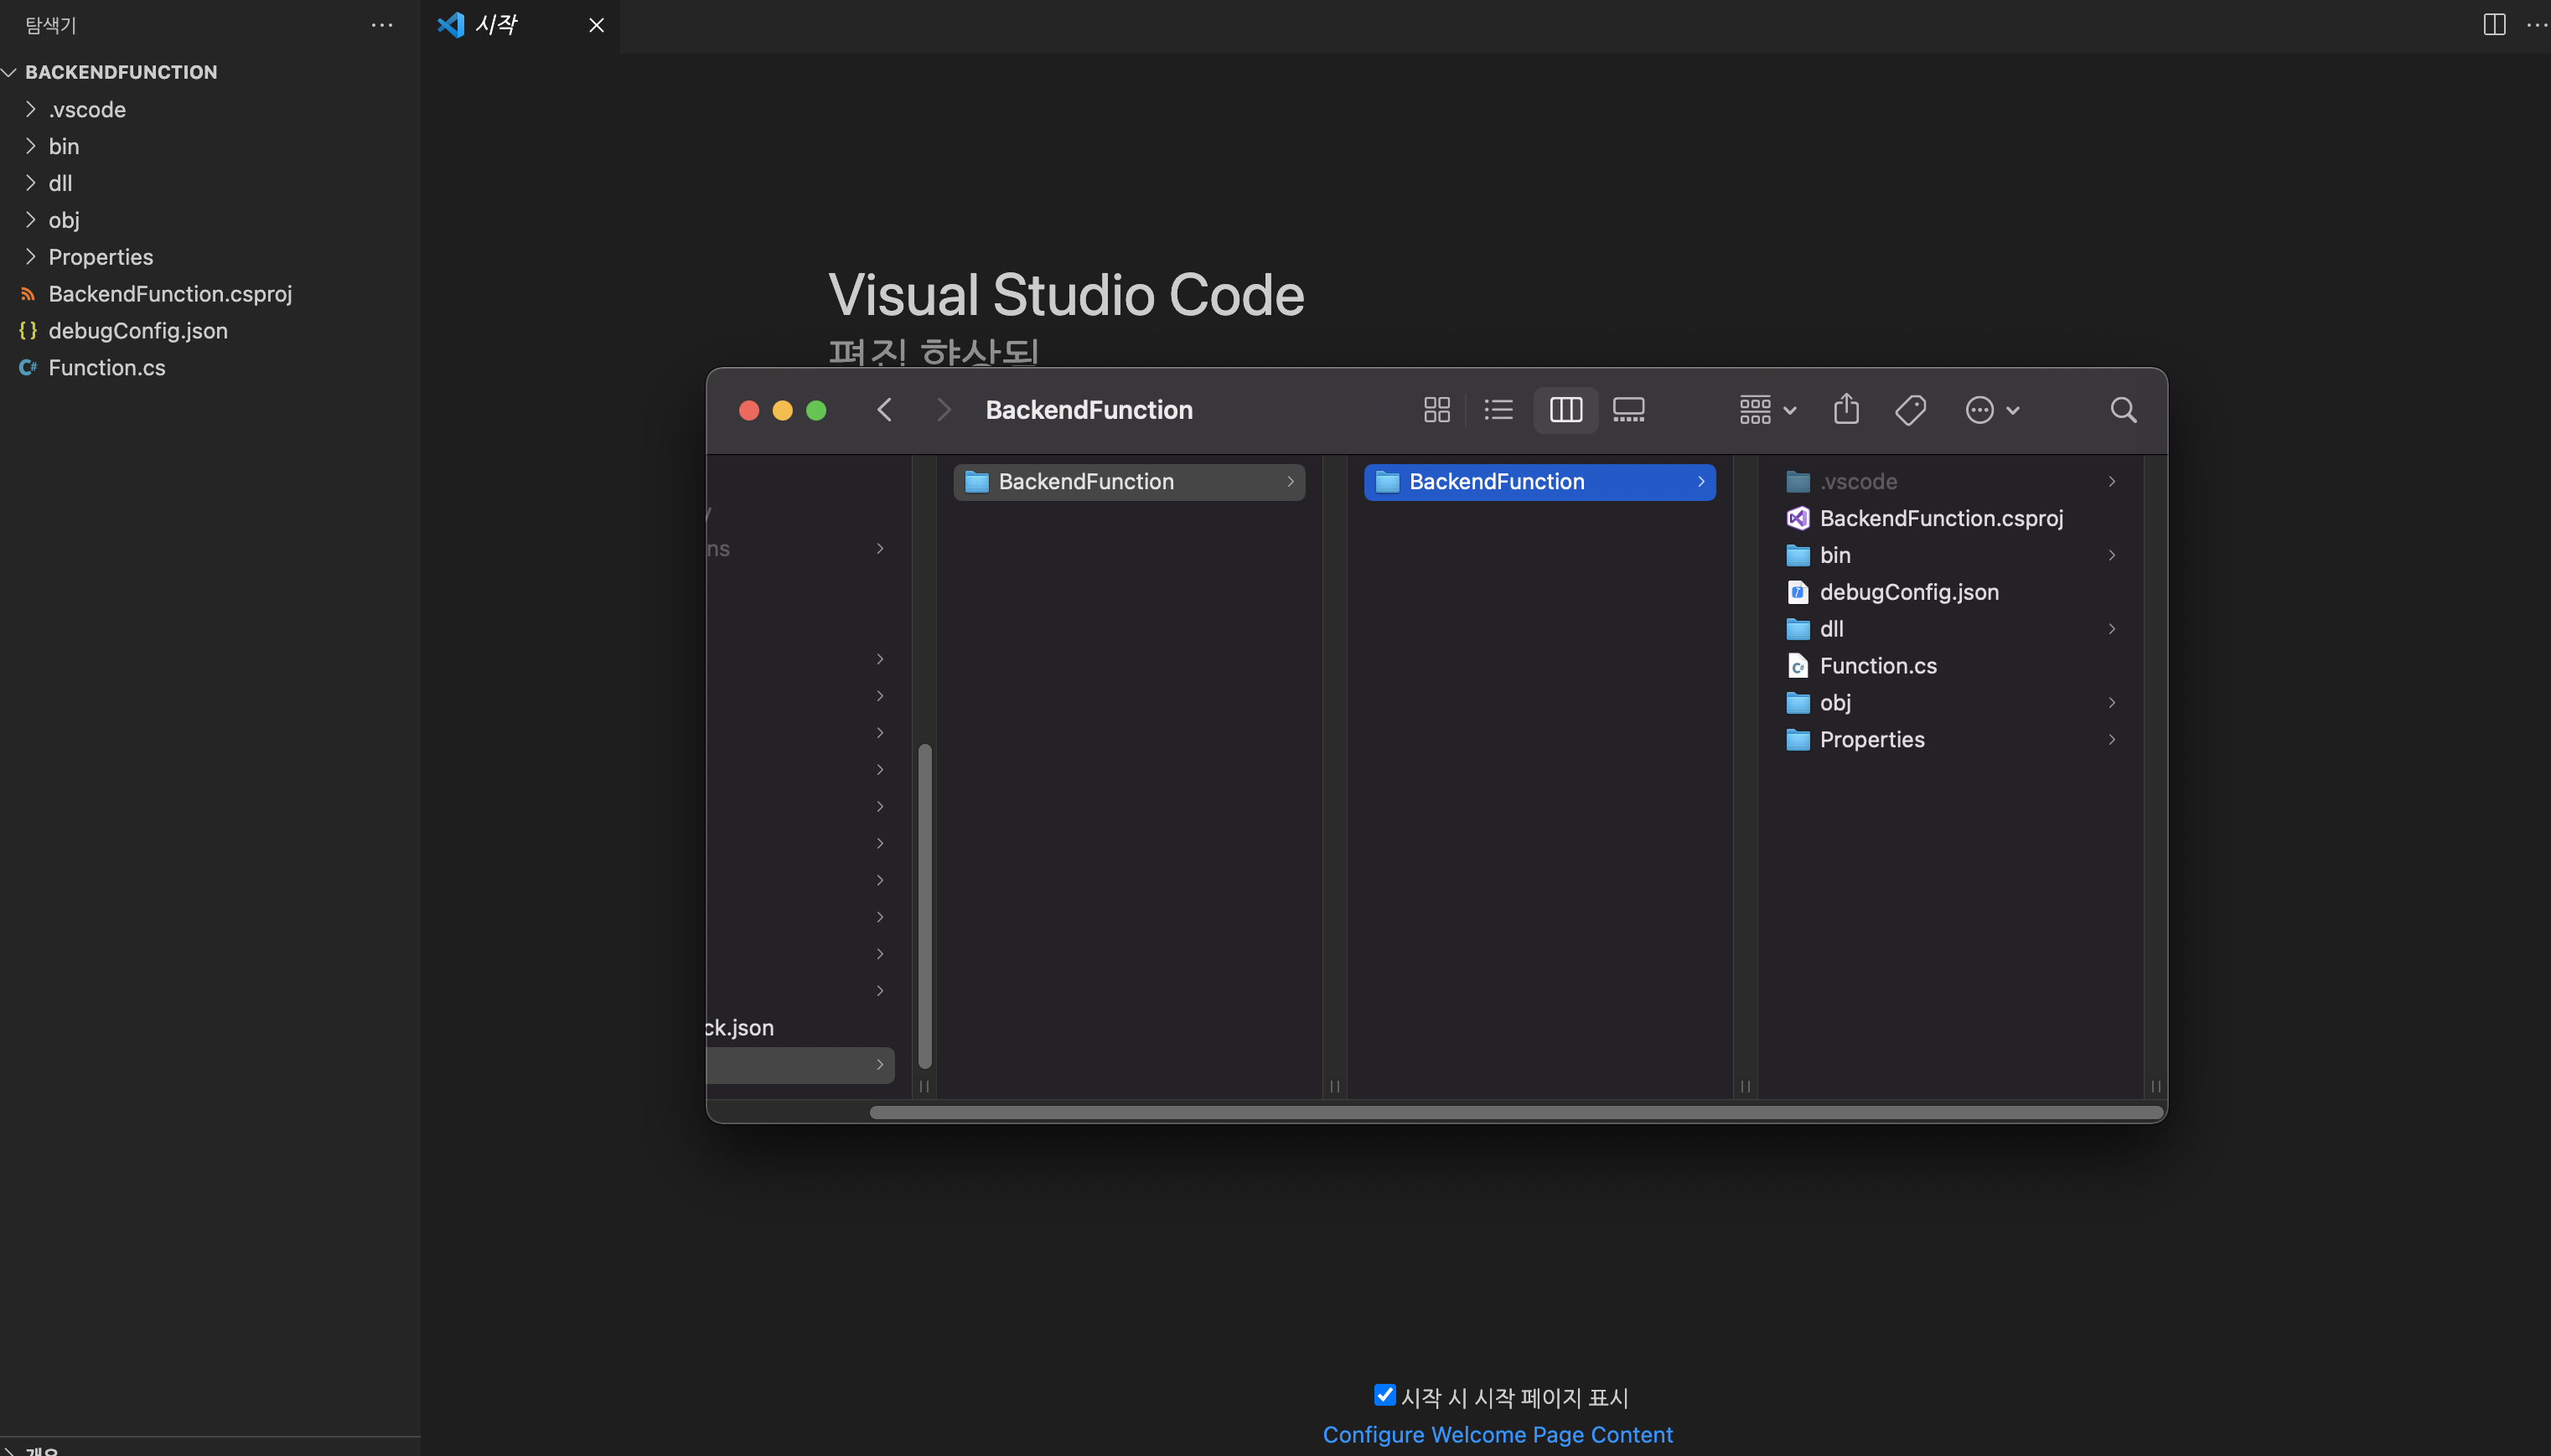
Task: Select highlighted BackendFunction folder in Finder
Action: click(1539, 482)
